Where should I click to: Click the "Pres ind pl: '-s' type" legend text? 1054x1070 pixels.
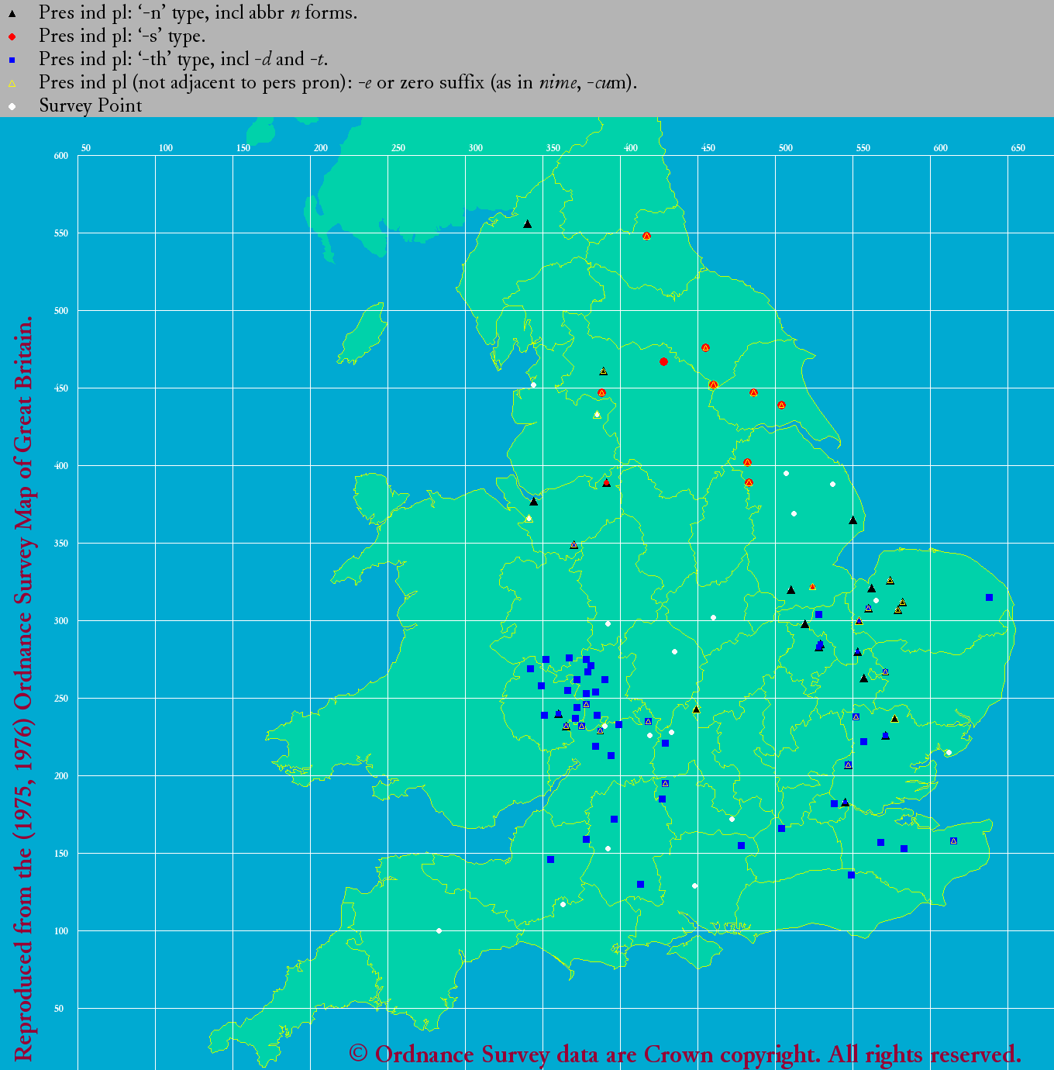pos(122,36)
